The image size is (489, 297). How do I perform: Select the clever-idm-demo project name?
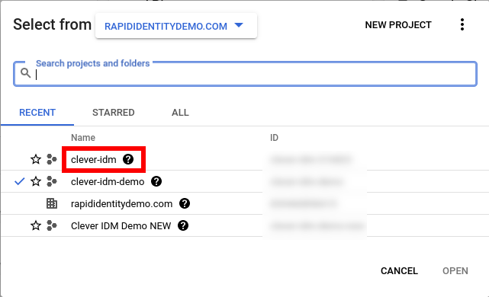coord(108,181)
